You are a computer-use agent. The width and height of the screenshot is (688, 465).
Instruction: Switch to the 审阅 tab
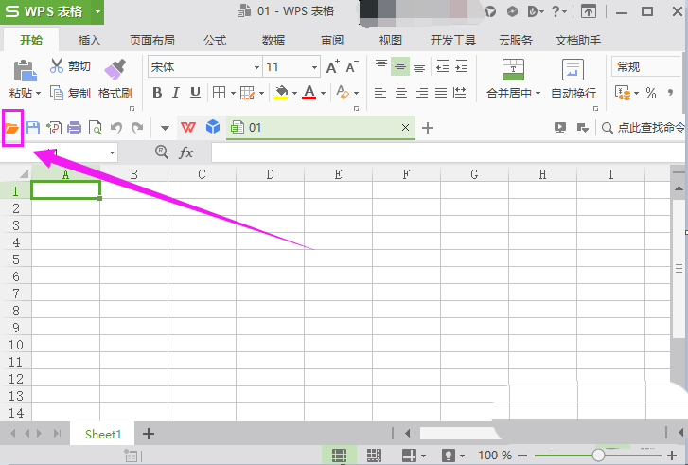point(332,41)
